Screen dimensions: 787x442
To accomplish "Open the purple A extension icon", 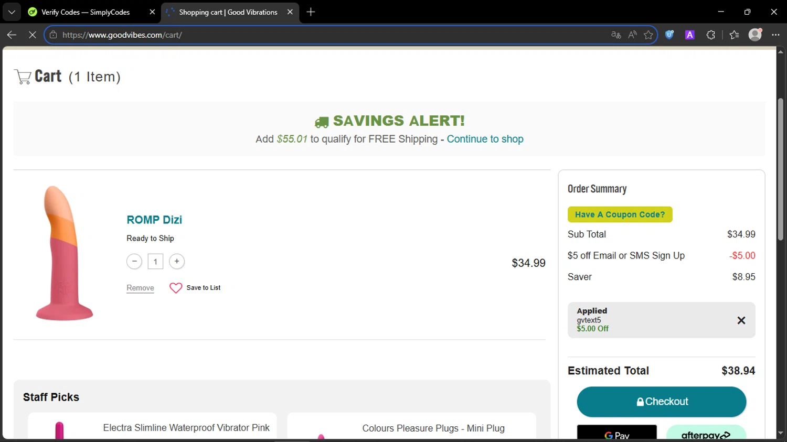I will (x=690, y=35).
